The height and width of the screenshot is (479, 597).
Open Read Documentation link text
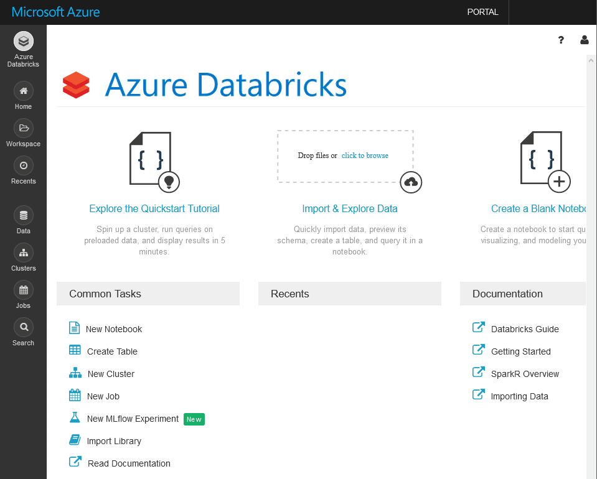pyautogui.click(x=129, y=464)
